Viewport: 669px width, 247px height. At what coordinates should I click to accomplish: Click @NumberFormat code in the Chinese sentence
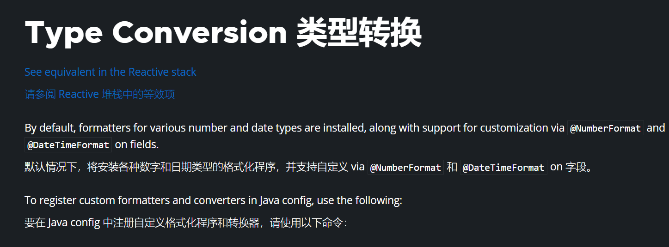point(405,168)
